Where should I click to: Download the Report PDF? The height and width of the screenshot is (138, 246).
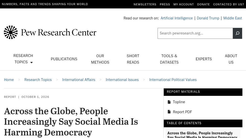click(182, 112)
